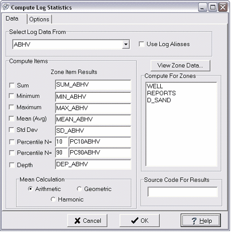Viewport: 231px width, 232px height.
Task: Open Help with the question mark button
Action: pos(201,221)
